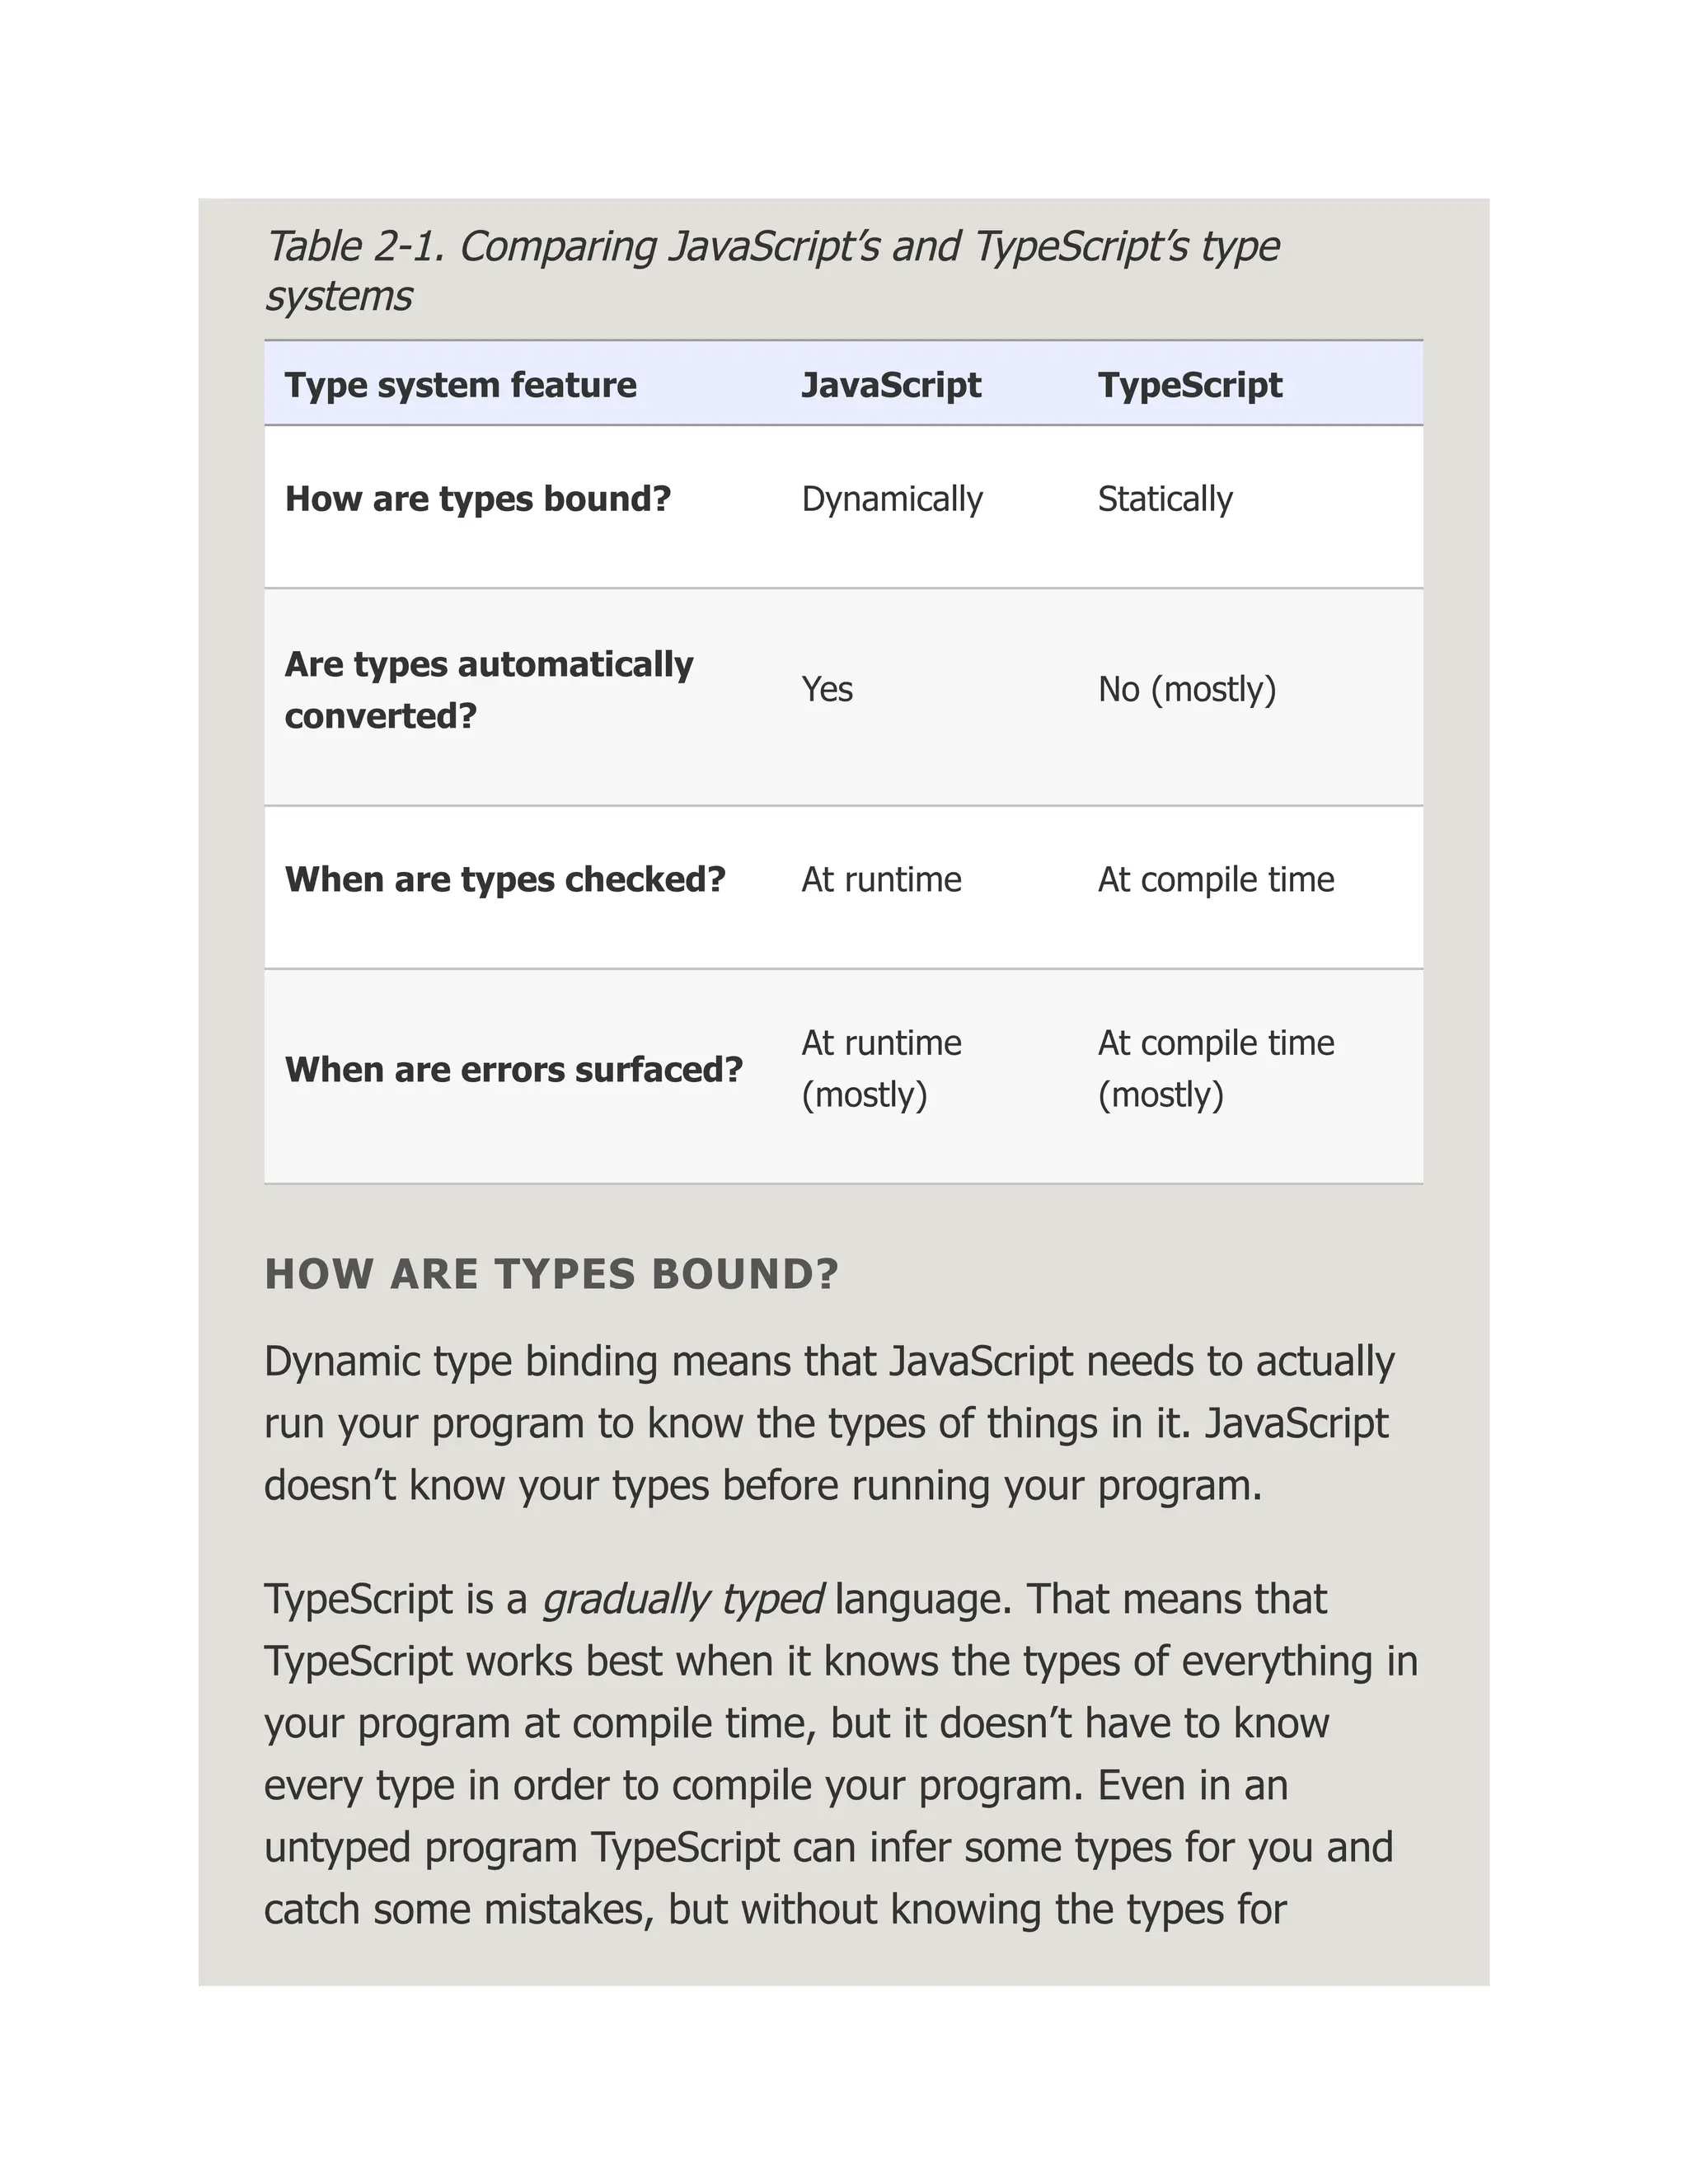Click the paragraph starting 'Dynamic type binding'
This screenshot has width=1688, height=2184.
[828, 1424]
